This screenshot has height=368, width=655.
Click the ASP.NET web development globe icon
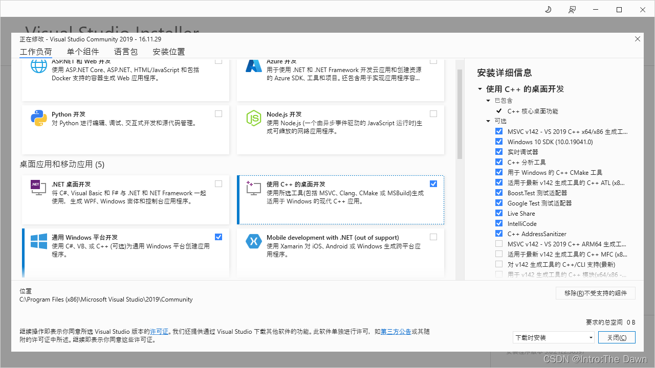(39, 66)
